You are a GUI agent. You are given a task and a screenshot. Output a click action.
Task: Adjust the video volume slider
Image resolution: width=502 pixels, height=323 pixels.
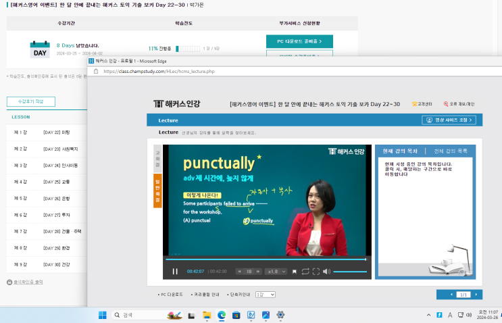pos(350,272)
